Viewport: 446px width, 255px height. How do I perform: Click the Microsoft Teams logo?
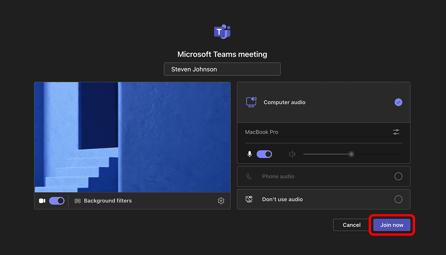pos(222,32)
